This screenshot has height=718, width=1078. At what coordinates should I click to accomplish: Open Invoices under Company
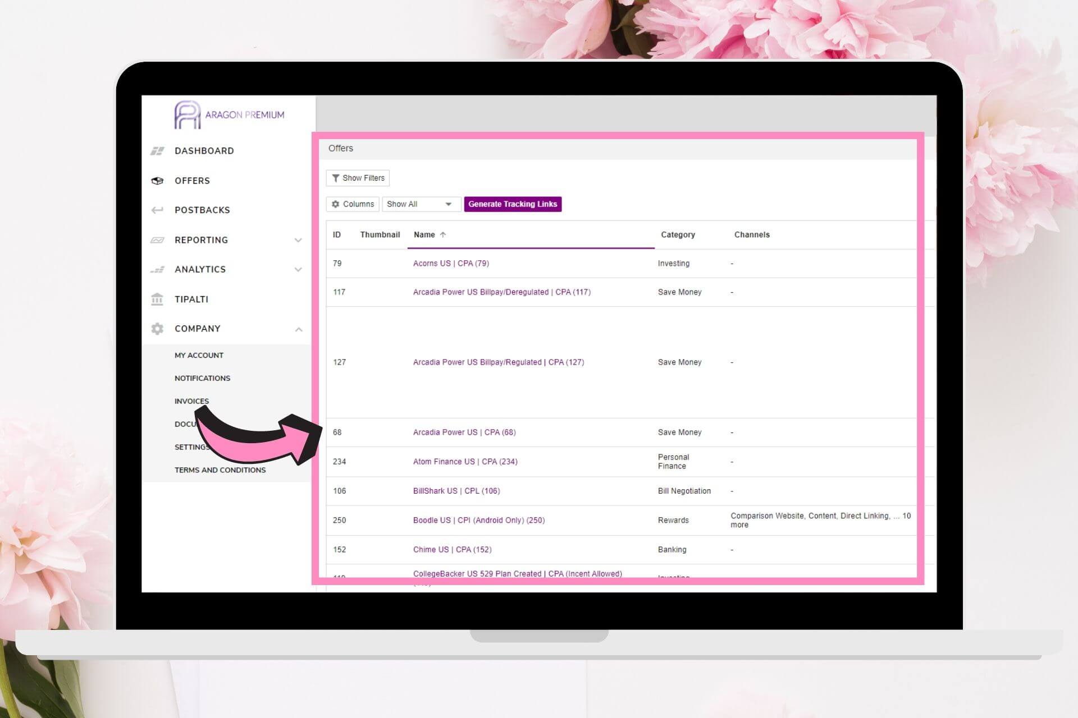191,402
